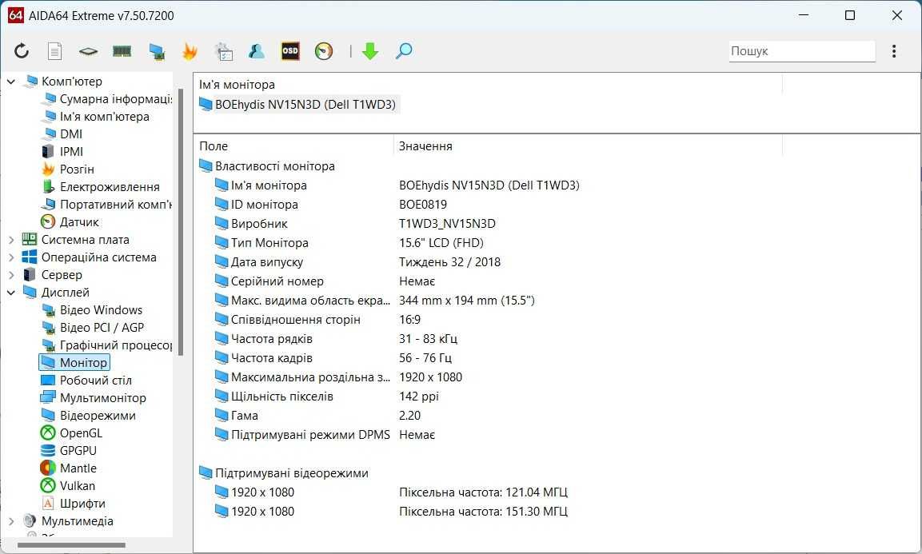Viewport: 922px width, 554px height.
Task: Select Мультимонітор in the tree
Action: [94, 398]
